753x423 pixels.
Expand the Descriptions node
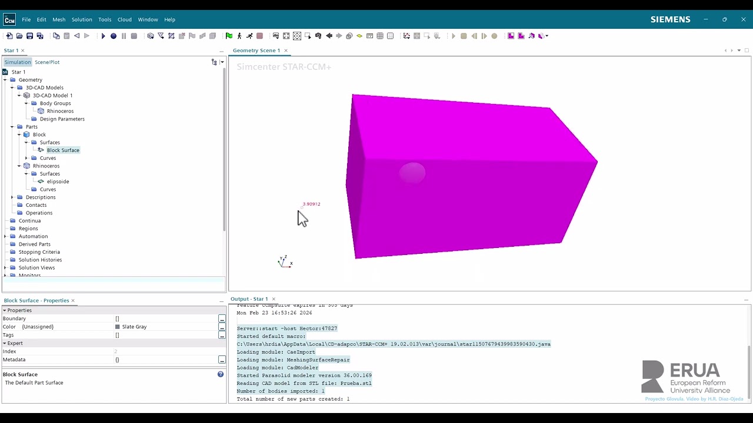point(12,197)
